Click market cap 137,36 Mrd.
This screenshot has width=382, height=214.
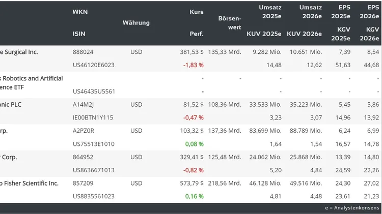click(225, 131)
